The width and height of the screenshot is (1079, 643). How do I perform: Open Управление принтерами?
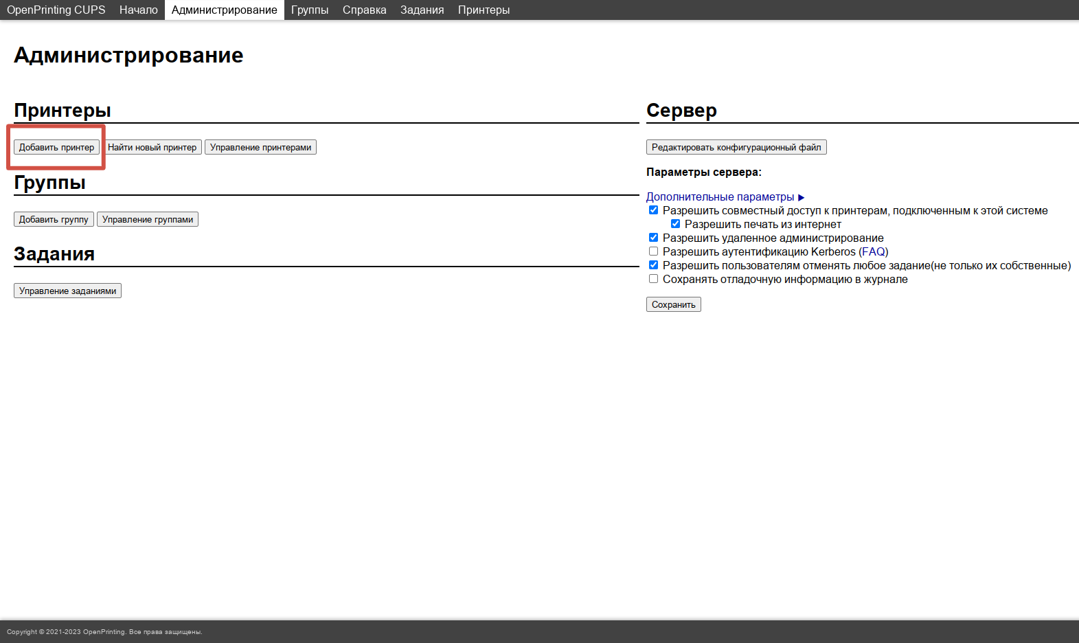click(x=260, y=147)
